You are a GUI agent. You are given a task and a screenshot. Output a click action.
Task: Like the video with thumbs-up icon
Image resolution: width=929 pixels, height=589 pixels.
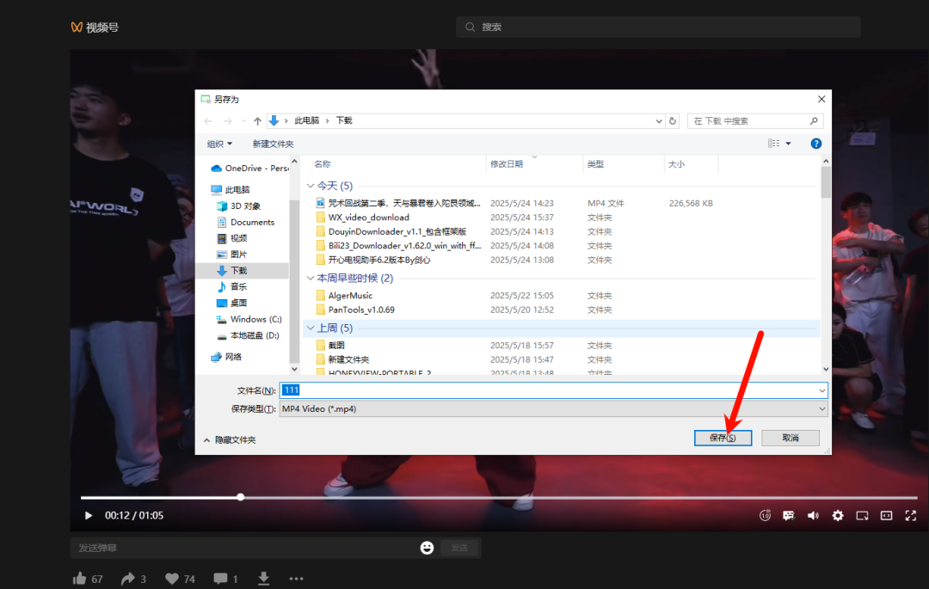[80, 579]
